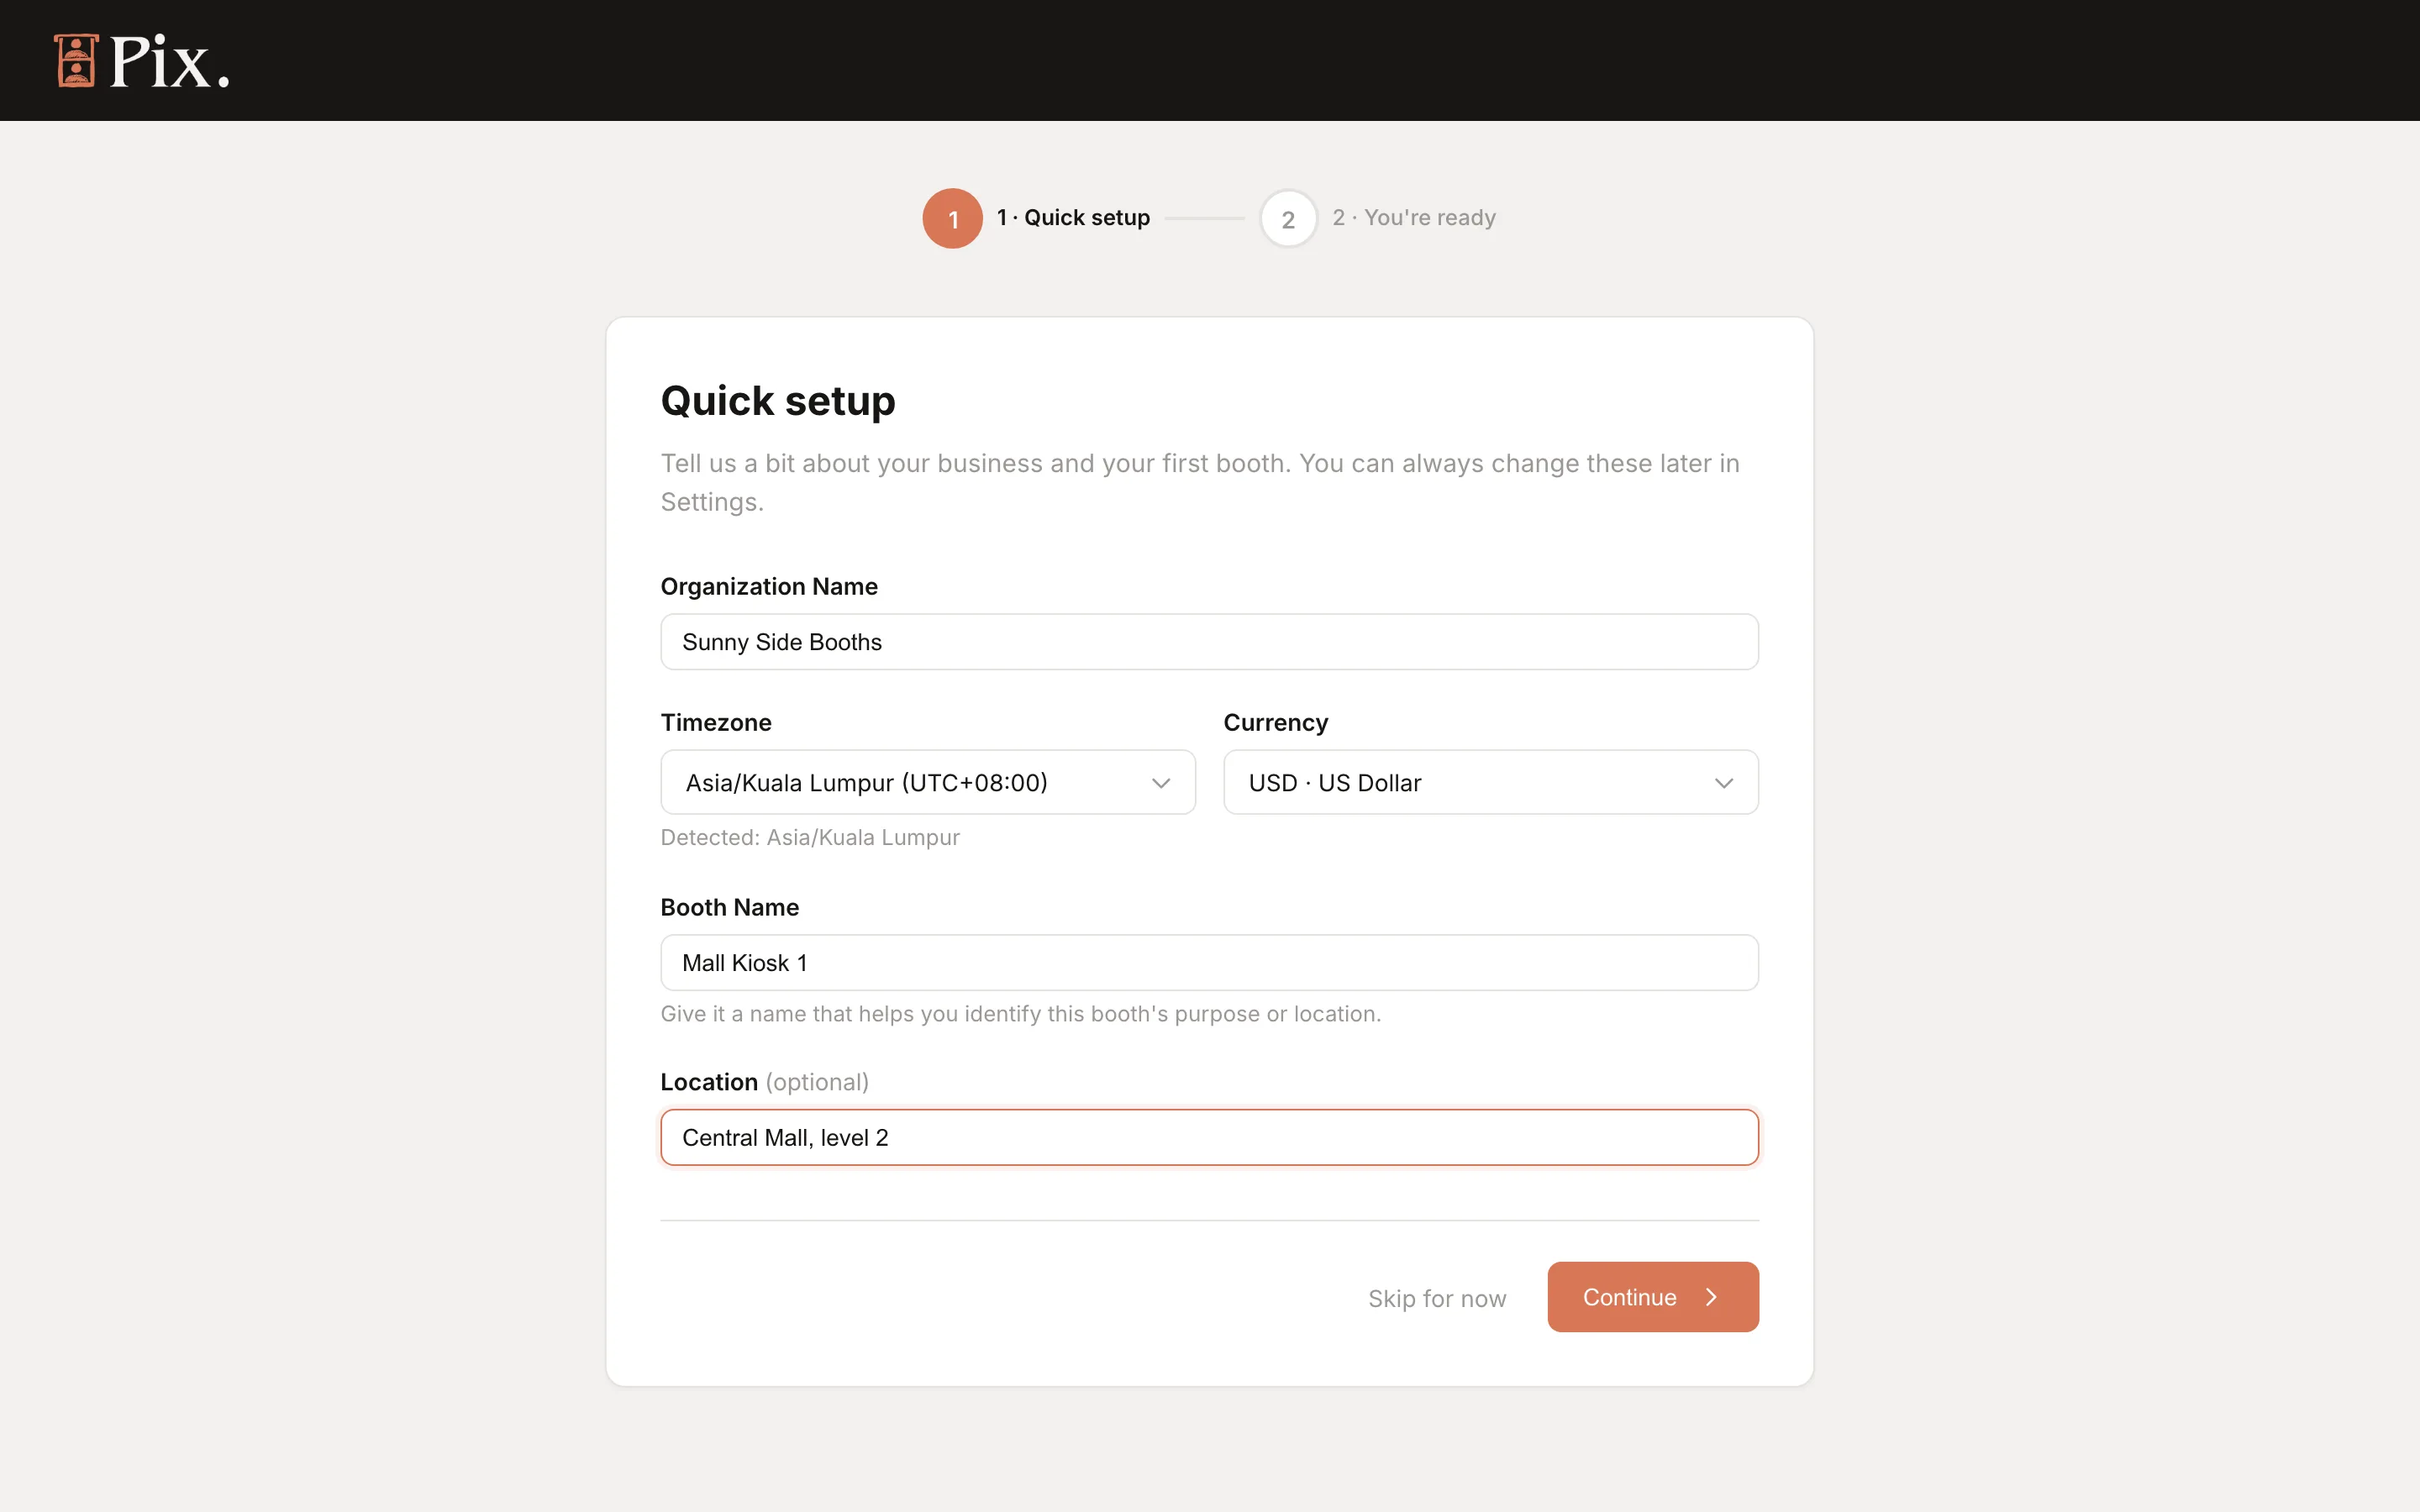Focus the Booth Name input field
Viewport: 2420px width, 1512px height.
coord(1209,963)
